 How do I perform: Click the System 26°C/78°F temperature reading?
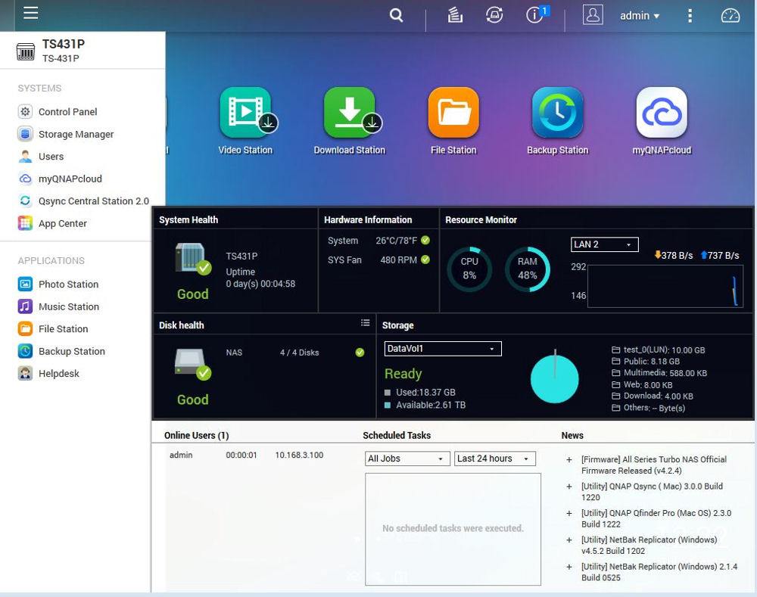pos(378,241)
